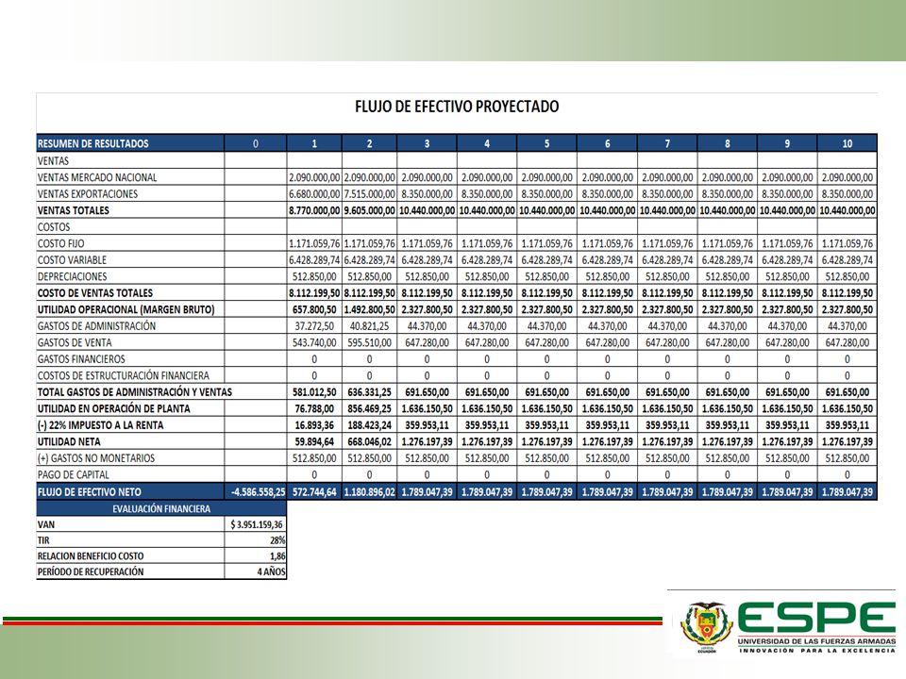Click the 6.680.000,00 exports value

click(x=314, y=194)
